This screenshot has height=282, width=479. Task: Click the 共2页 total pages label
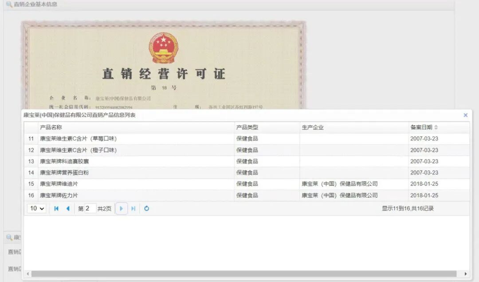(104, 209)
